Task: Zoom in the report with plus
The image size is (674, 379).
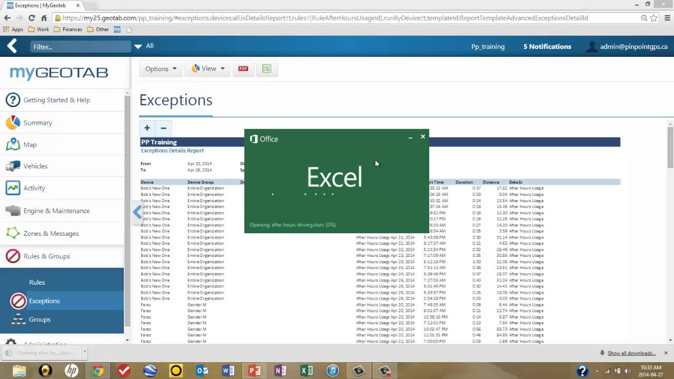Action: point(147,128)
